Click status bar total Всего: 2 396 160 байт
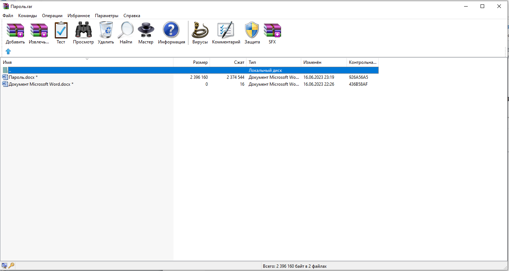Image resolution: width=509 pixels, height=271 pixels. [x=295, y=266]
